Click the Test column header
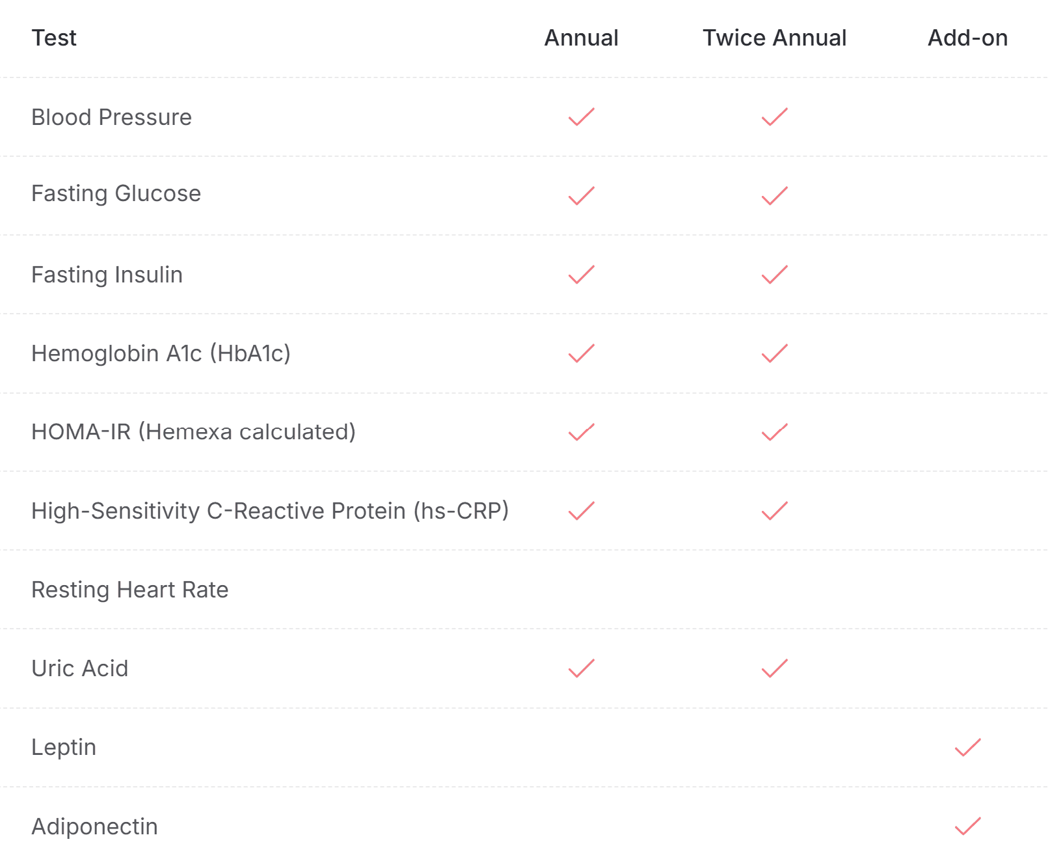This screenshot has height=861, width=1048. point(54,38)
